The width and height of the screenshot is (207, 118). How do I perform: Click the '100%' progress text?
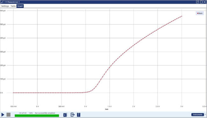31,113
